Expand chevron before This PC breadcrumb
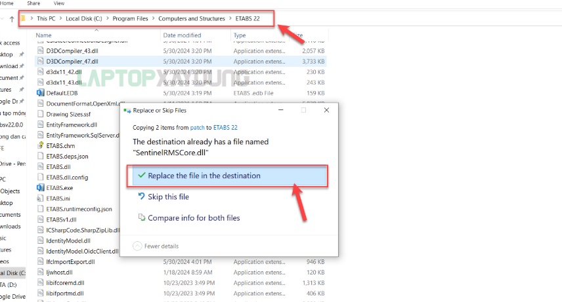The width and height of the screenshot is (562, 302). pos(32,18)
